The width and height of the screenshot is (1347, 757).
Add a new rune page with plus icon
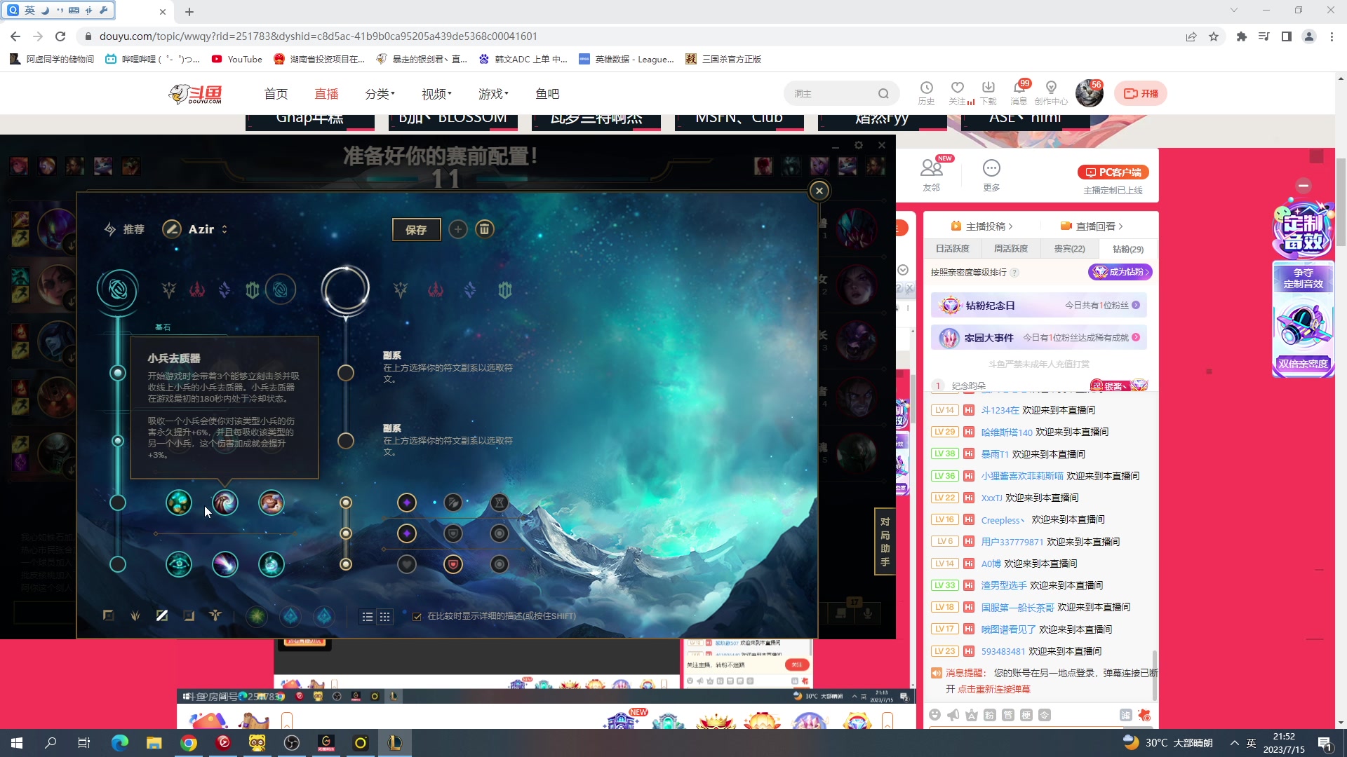457,229
